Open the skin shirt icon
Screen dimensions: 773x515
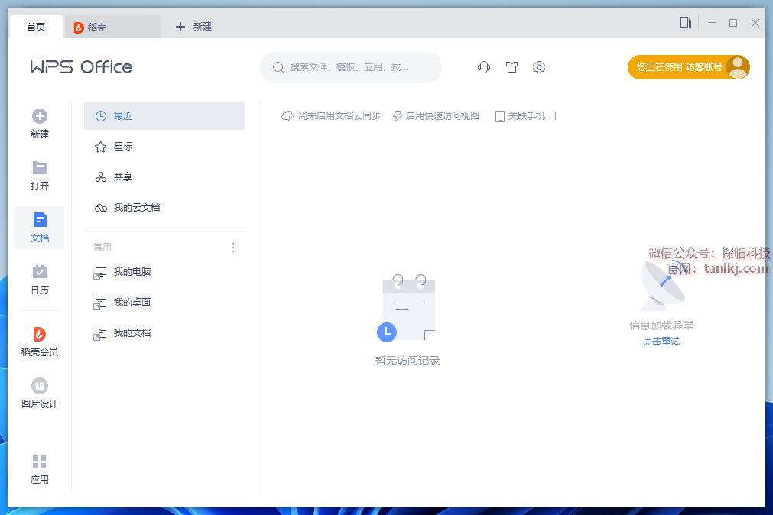[x=512, y=67]
